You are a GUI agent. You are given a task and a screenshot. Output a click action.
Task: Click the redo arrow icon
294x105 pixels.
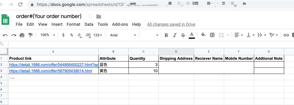(14, 35)
